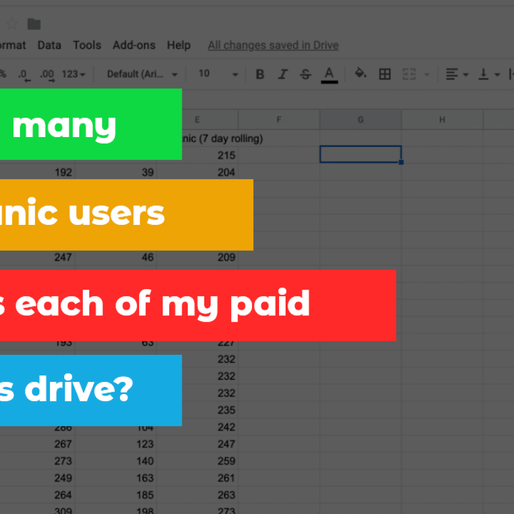
Task: Open the font size 10 dropdown
Action: click(x=218, y=74)
